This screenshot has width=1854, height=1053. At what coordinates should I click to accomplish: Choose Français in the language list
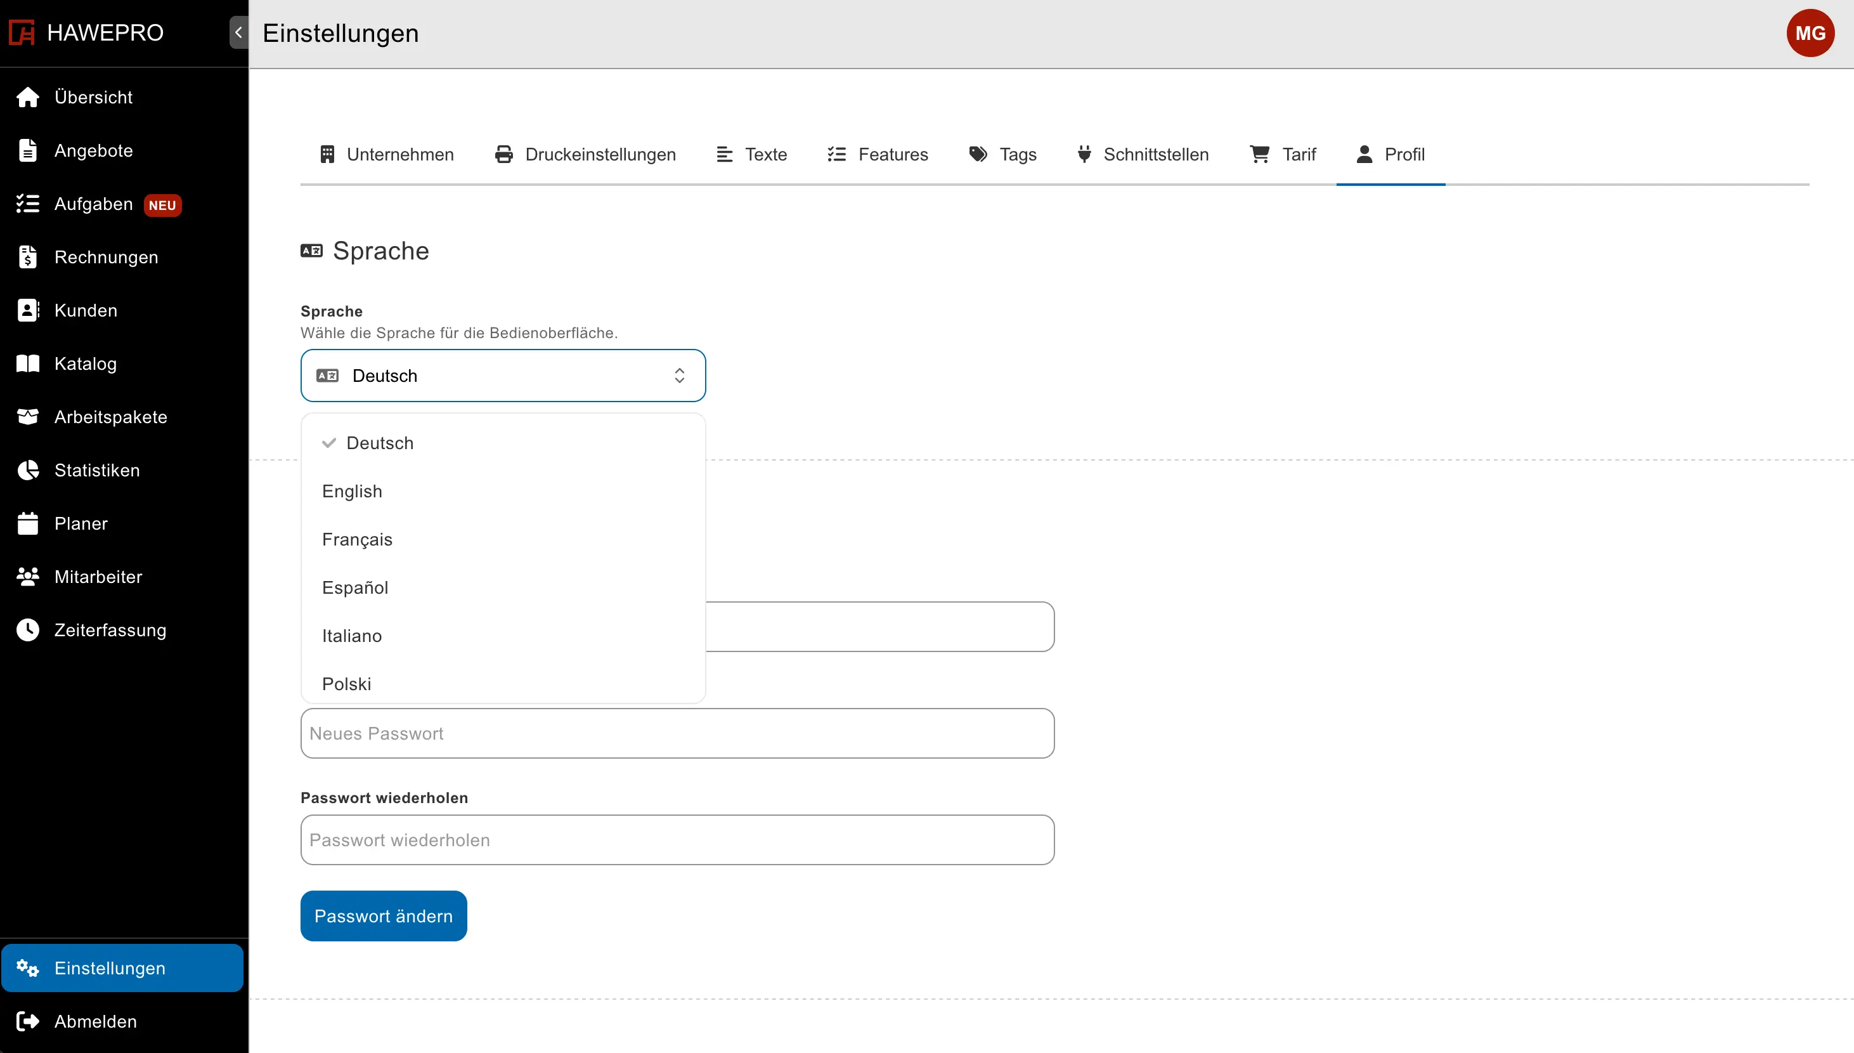tap(503, 540)
